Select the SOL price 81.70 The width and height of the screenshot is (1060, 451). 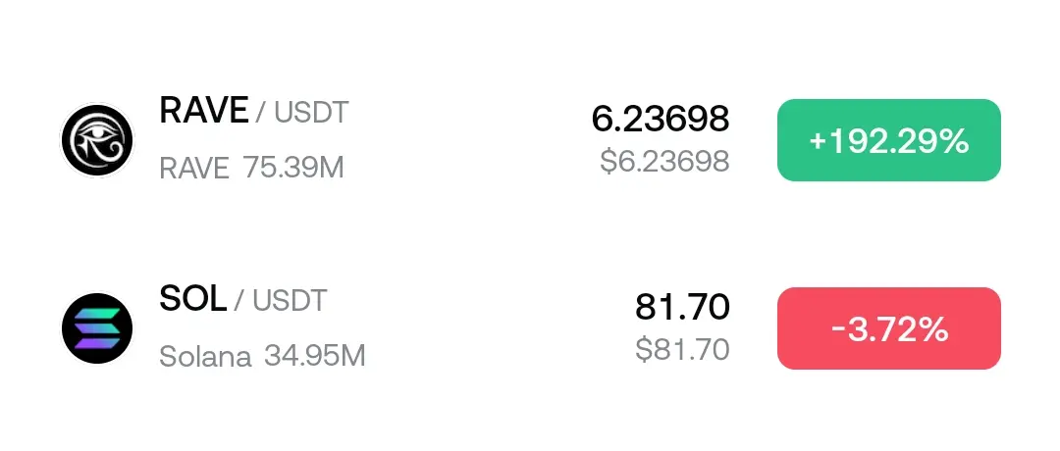click(x=682, y=307)
